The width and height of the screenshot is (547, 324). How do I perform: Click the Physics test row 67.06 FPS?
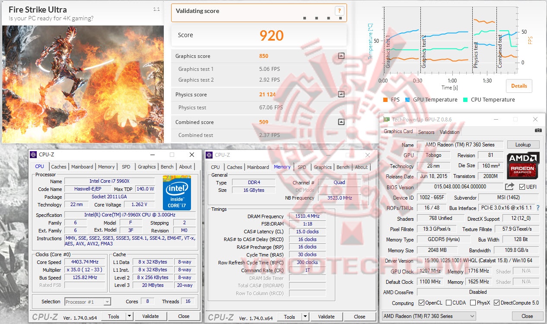pos(259,108)
